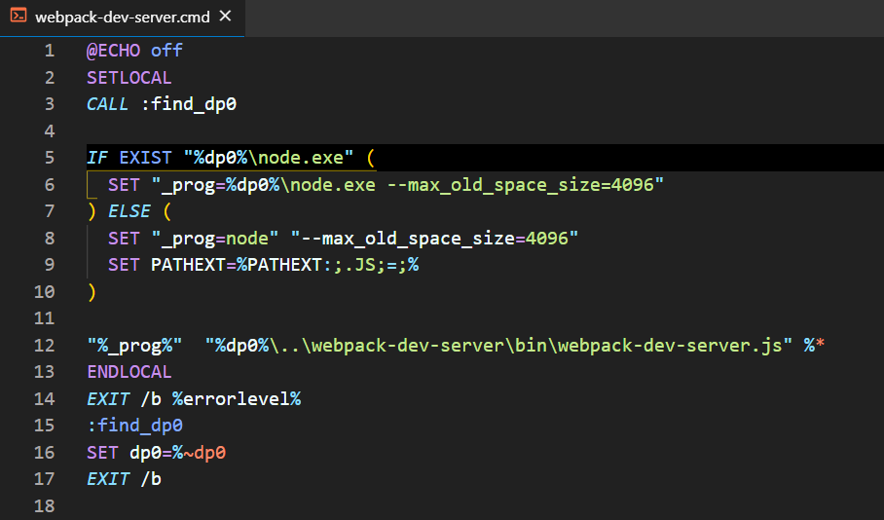Click line number 5 in the gutter
The height and width of the screenshot is (520, 884).
coord(50,157)
